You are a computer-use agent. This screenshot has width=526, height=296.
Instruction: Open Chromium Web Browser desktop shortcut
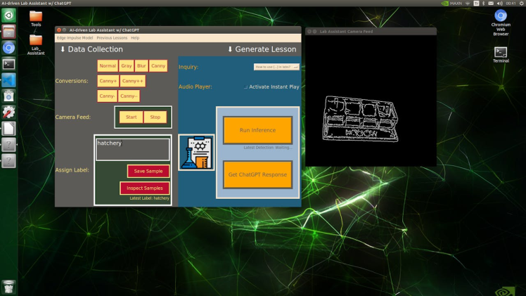coord(501,22)
